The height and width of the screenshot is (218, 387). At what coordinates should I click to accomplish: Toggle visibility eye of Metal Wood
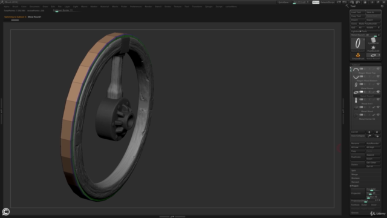click(378, 107)
